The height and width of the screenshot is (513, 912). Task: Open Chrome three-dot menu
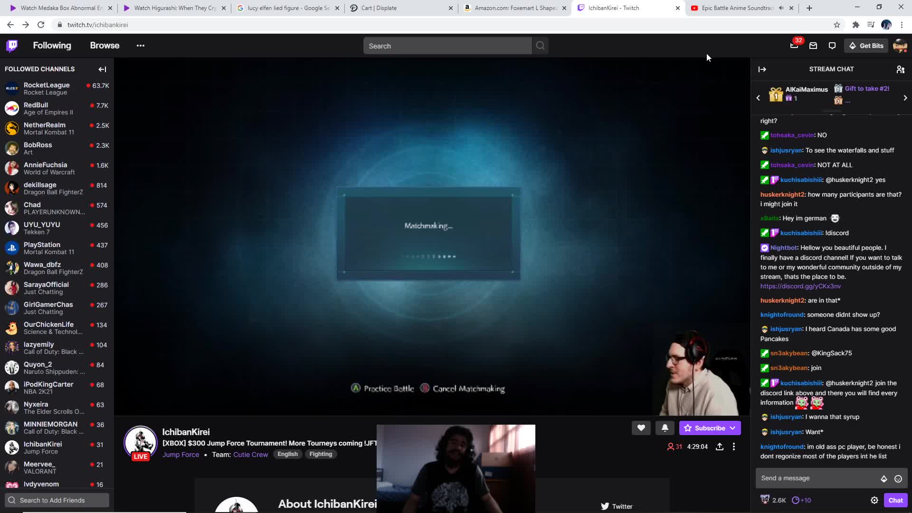(902, 25)
